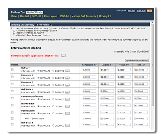Screen dimensions: 162x138
Task: Open Manage Grid Assembly navigation item
Action: pyautogui.click(x=84, y=16)
